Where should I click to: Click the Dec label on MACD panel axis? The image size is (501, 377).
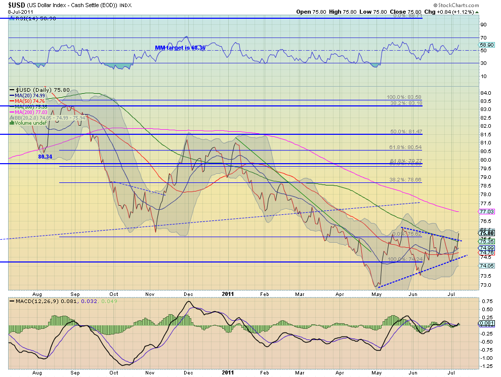click(189, 373)
